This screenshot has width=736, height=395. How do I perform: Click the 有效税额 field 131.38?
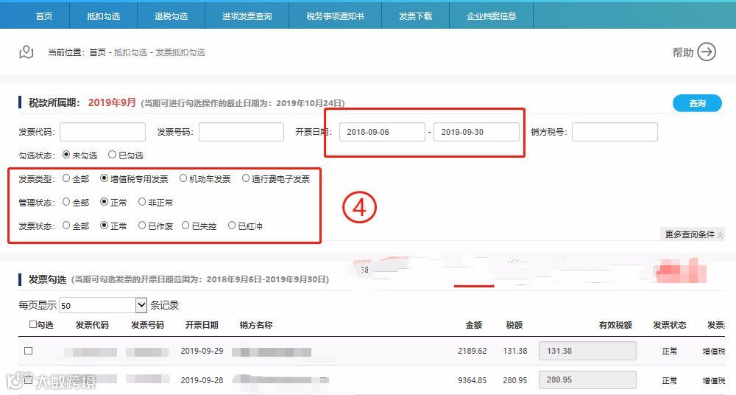pos(587,351)
